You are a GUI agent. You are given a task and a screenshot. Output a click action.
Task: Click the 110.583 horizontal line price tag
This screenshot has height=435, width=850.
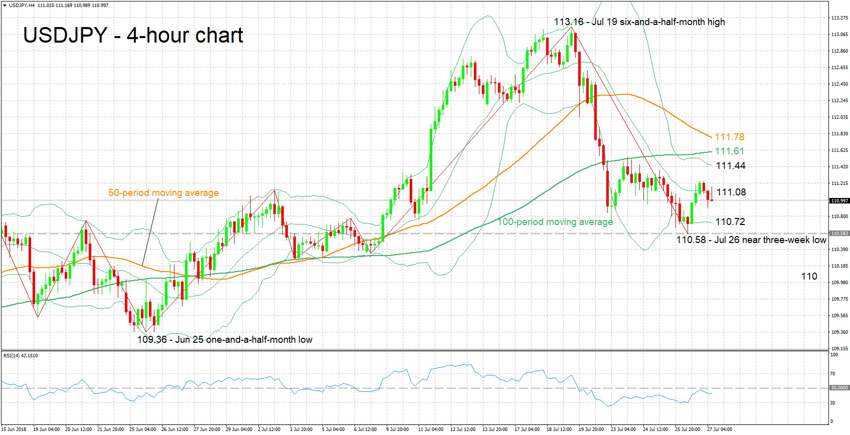pos(839,234)
